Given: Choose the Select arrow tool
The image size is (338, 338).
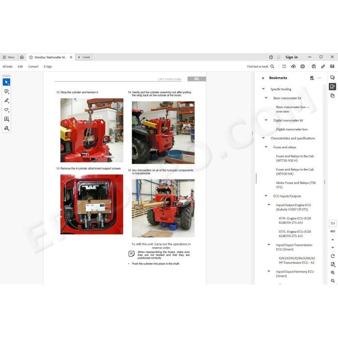Looking at the screenshot, I should click(6, 82).
